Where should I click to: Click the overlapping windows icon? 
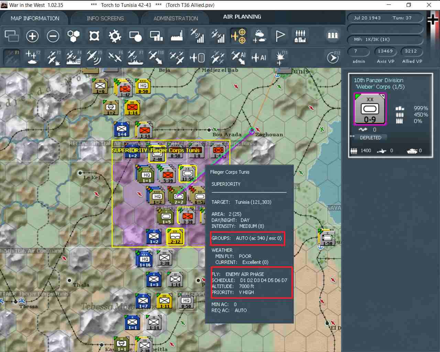point(12,36)
